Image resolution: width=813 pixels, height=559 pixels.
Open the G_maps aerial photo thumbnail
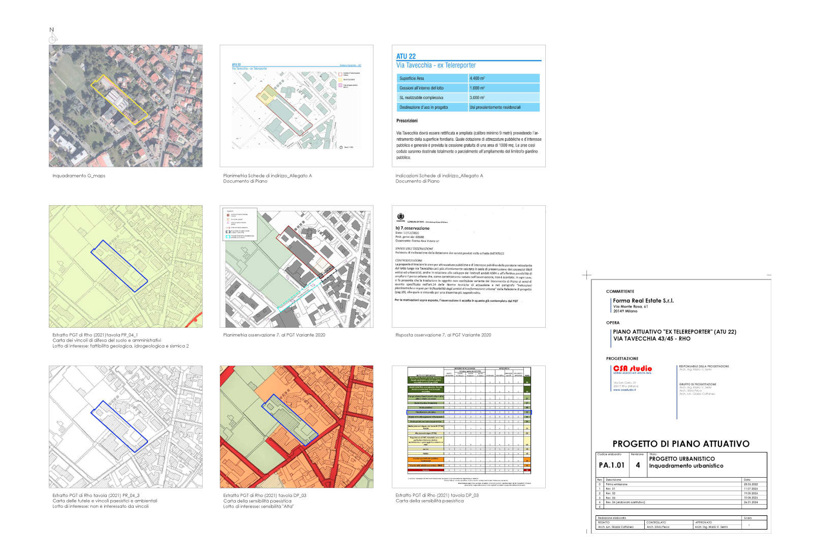click(126, 106)
